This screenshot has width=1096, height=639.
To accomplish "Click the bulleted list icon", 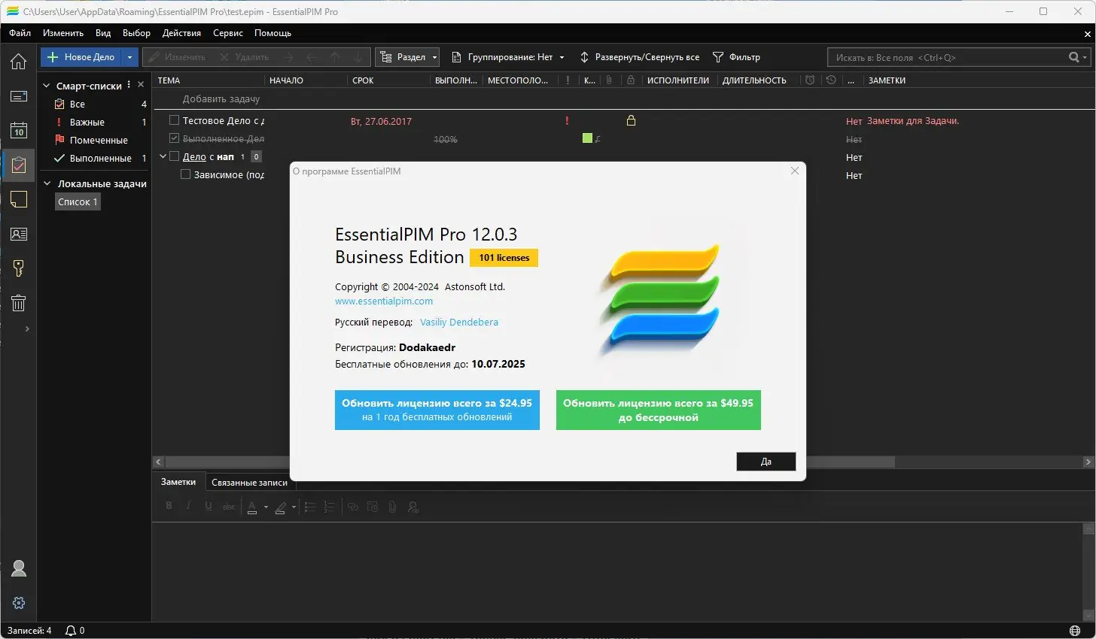I will (309, 507).
